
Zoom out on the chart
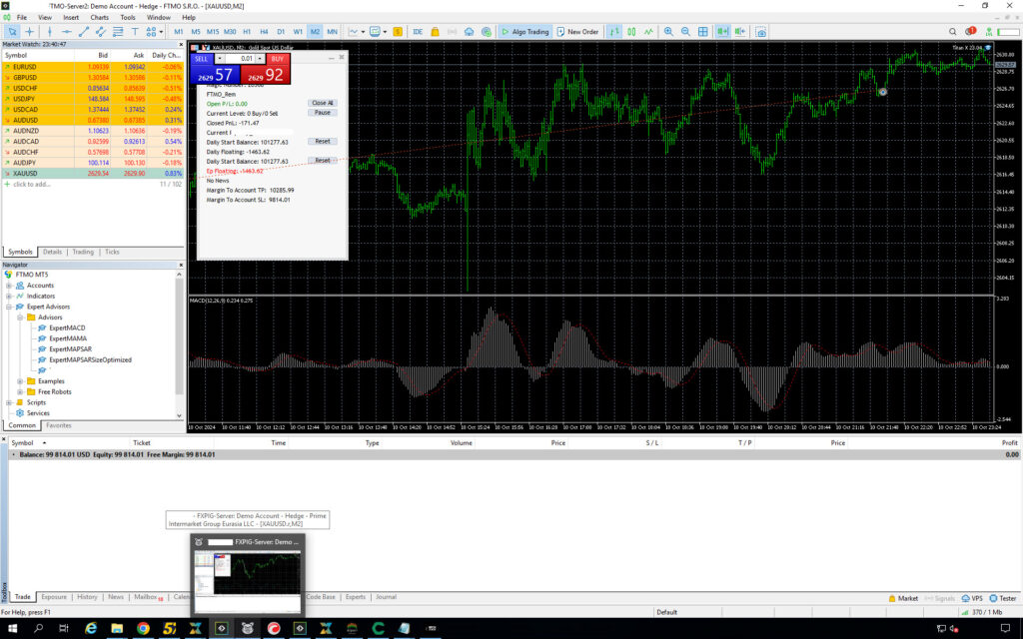coord(685,31)
